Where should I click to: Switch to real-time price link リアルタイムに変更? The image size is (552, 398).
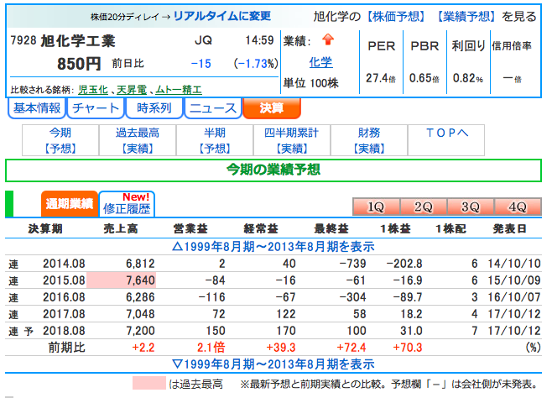coord(222,16)
